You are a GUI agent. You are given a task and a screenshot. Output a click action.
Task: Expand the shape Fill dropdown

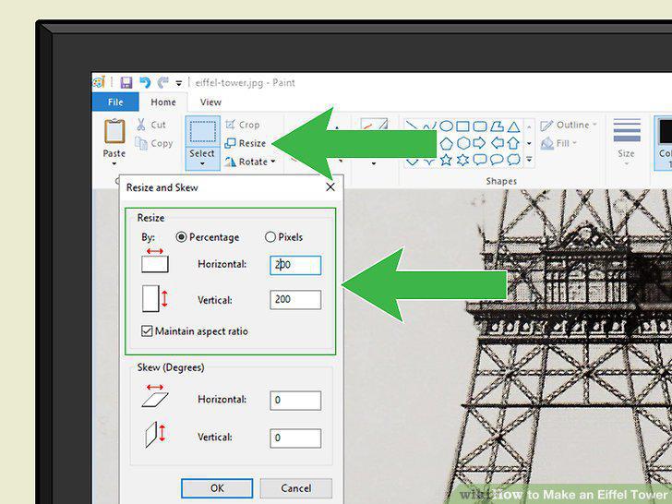point(574,143)
